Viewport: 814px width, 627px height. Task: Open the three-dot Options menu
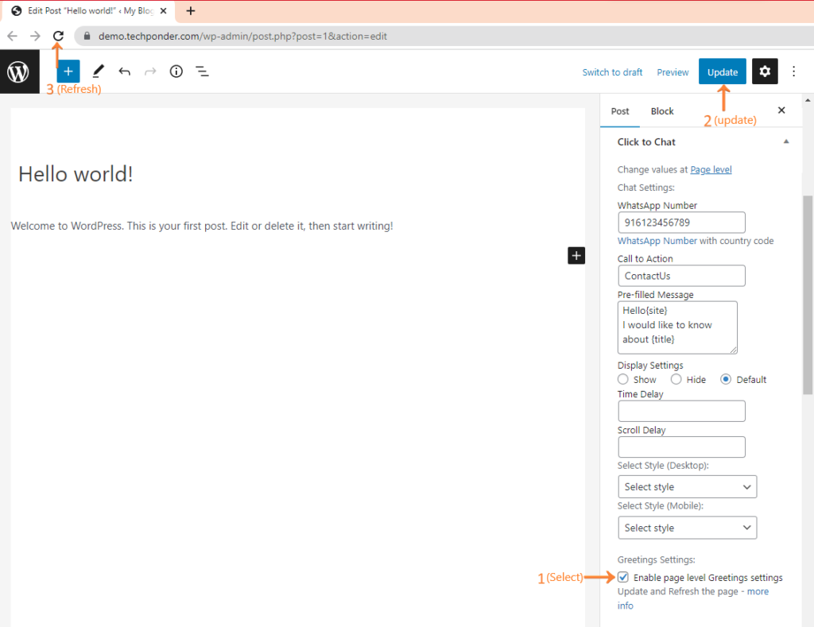click(793, 72)
